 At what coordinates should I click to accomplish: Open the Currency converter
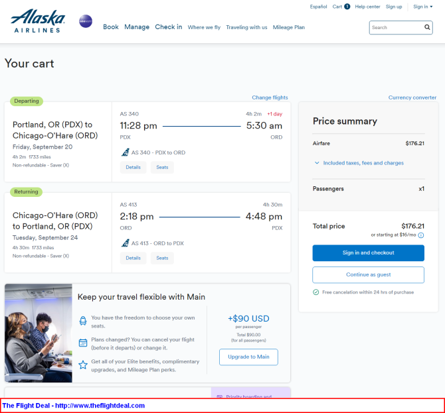[412, 97]
